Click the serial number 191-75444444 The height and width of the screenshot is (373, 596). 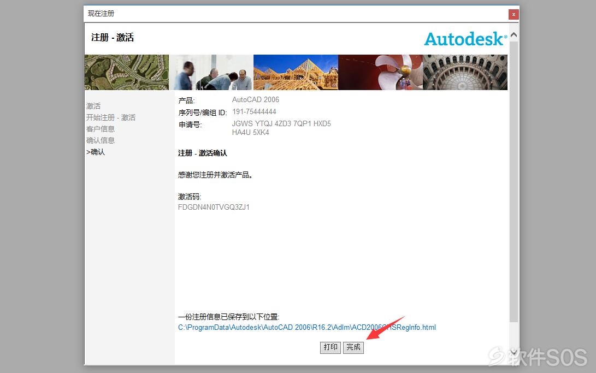pyautogui.click(x=254, y=111)
